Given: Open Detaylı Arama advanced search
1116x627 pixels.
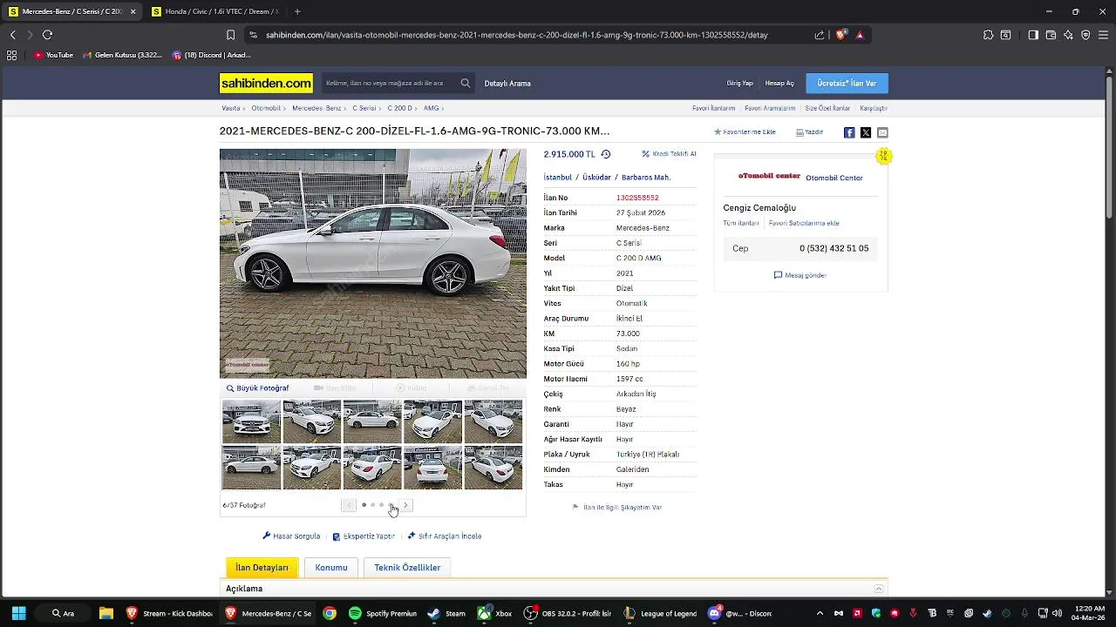Looking at the screenshot, I should [x=507, y=84].
